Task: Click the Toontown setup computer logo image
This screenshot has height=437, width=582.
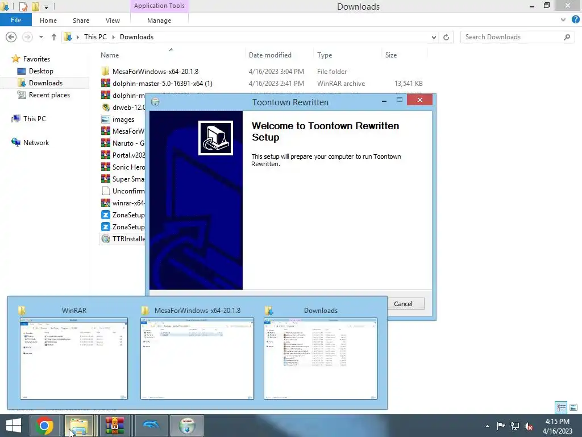Action: pos(215,138)
